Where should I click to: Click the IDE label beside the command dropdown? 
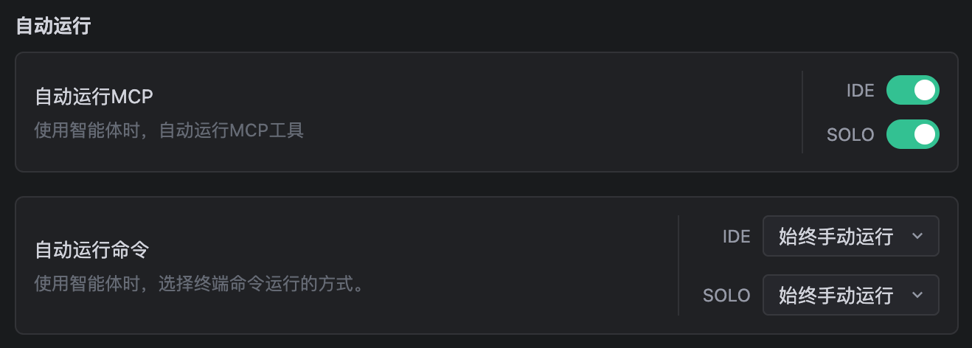tap(737, 237)
